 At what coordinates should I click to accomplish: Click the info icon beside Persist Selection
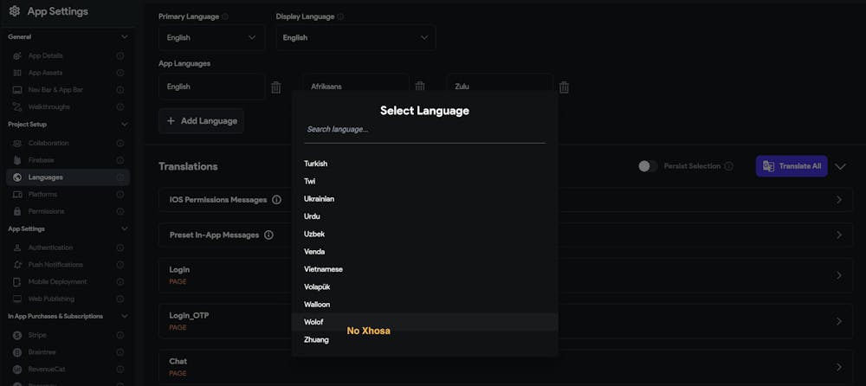coord(728,166)
